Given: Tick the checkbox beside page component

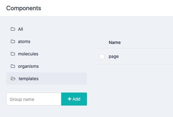Looking at the screenshot, I should click(x=102, y=57).
